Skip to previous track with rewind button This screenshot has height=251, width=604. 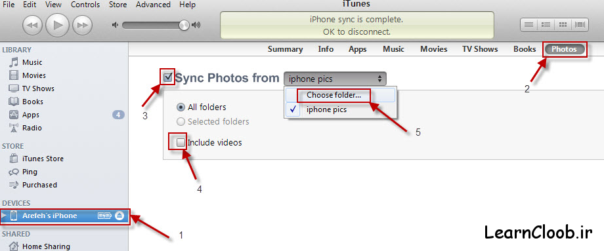pyautogui.click(x=33, y=26)
